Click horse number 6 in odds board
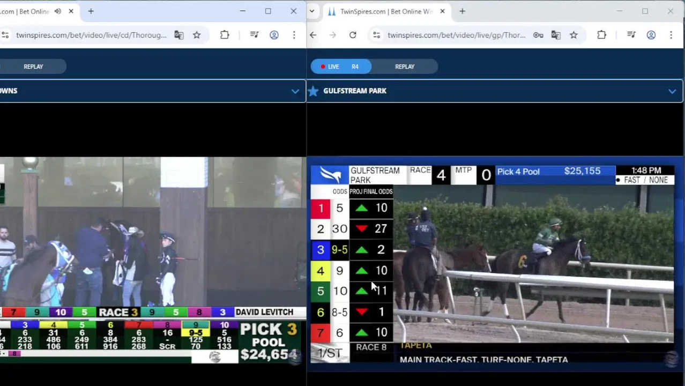 [321, 312]
